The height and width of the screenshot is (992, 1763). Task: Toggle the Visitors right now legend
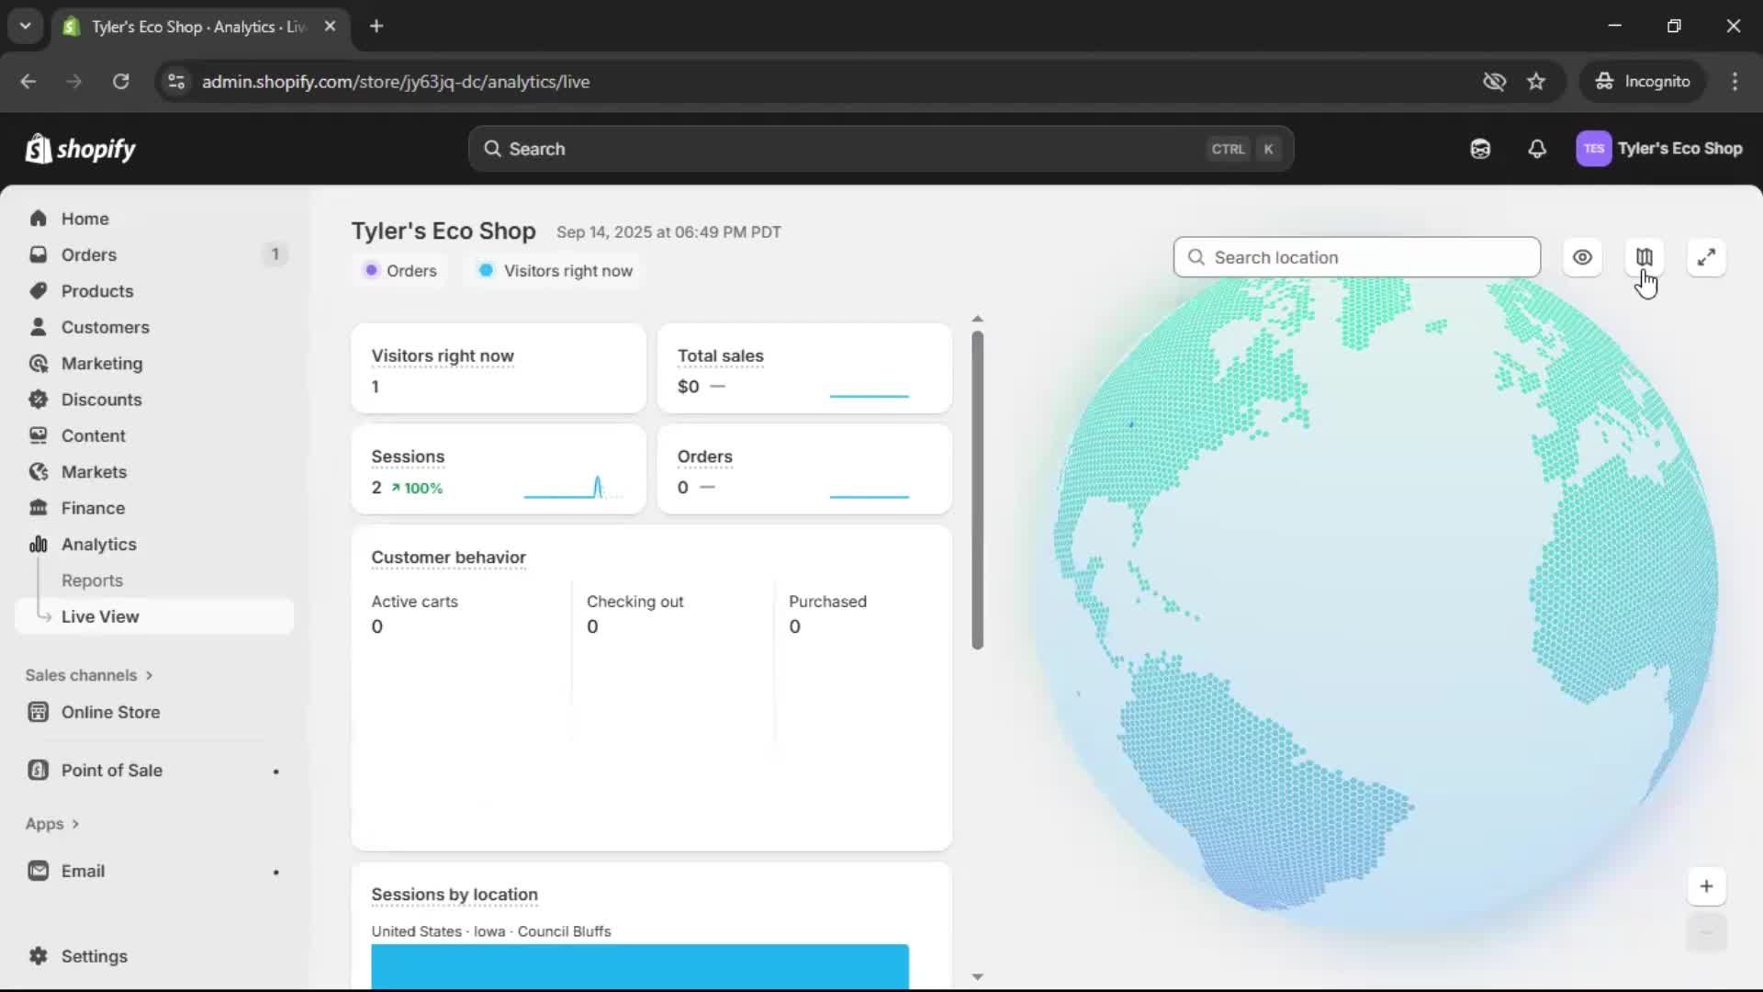coord(556,271)
